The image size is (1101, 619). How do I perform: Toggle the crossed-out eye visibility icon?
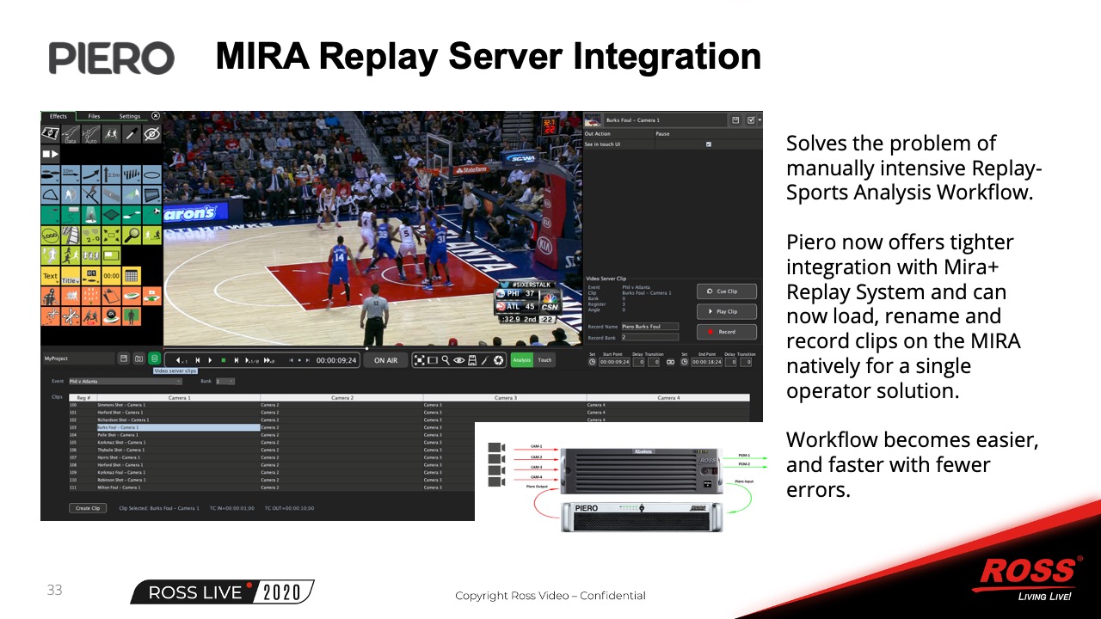coord(151,134)
